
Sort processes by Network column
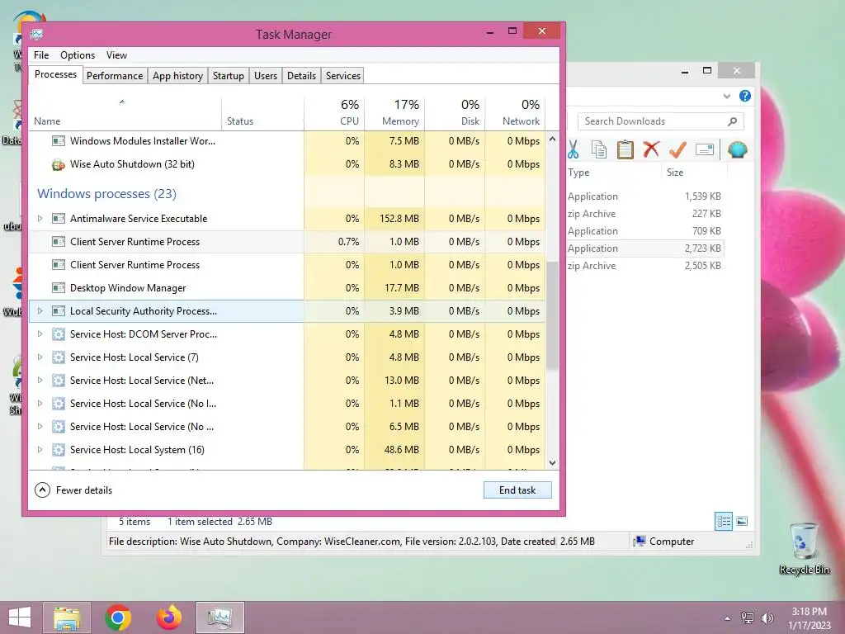515,112
